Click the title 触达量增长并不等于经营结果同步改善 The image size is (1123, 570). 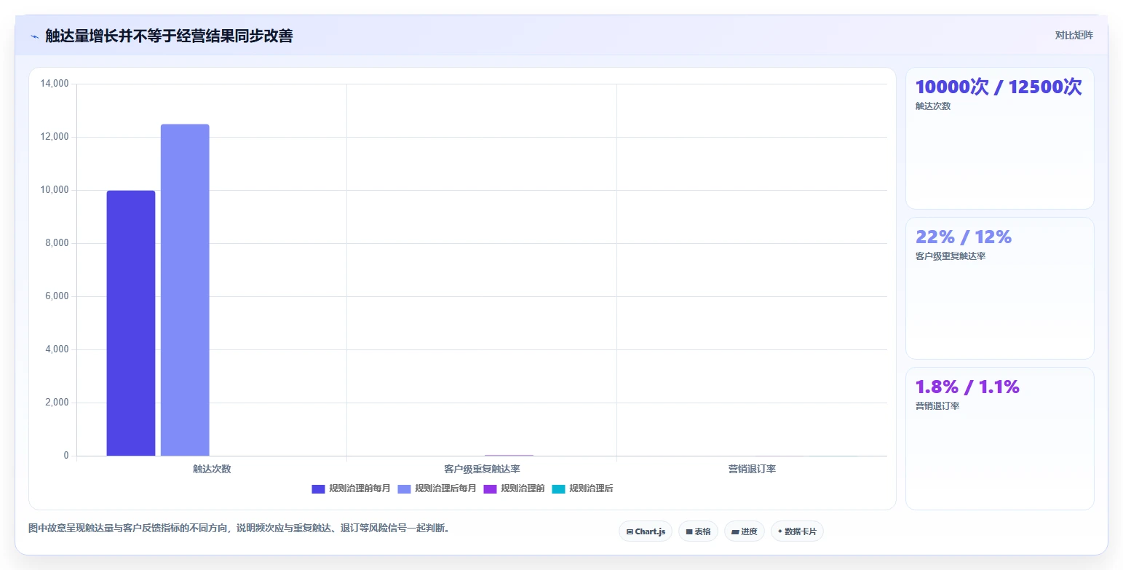(x=169, y=36)
